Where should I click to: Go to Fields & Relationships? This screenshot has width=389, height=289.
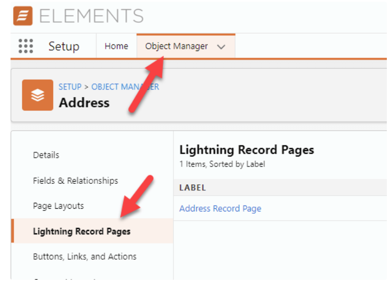tap(75, 181)
